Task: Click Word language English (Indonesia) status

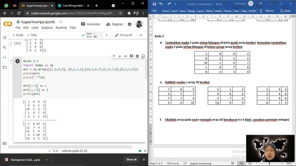Action: 200,164
